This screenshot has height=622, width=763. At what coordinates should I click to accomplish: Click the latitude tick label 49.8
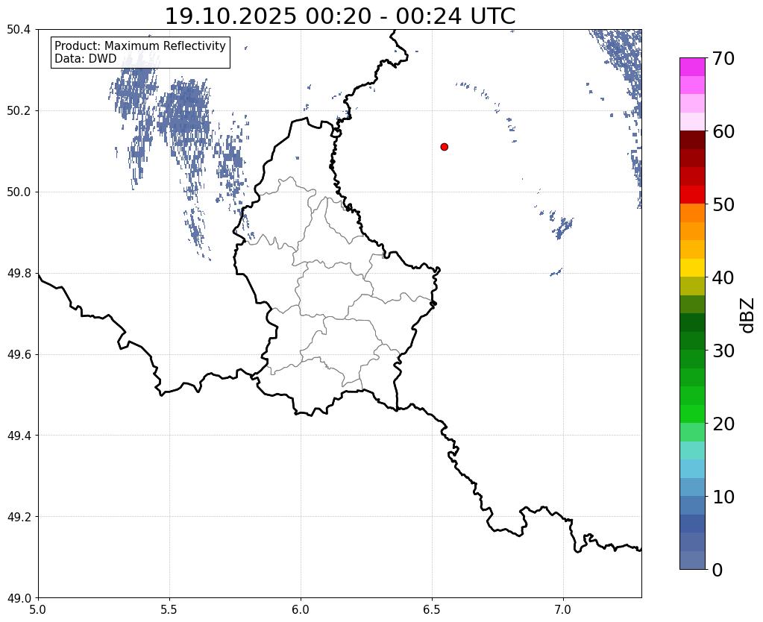tap(19, 273)
